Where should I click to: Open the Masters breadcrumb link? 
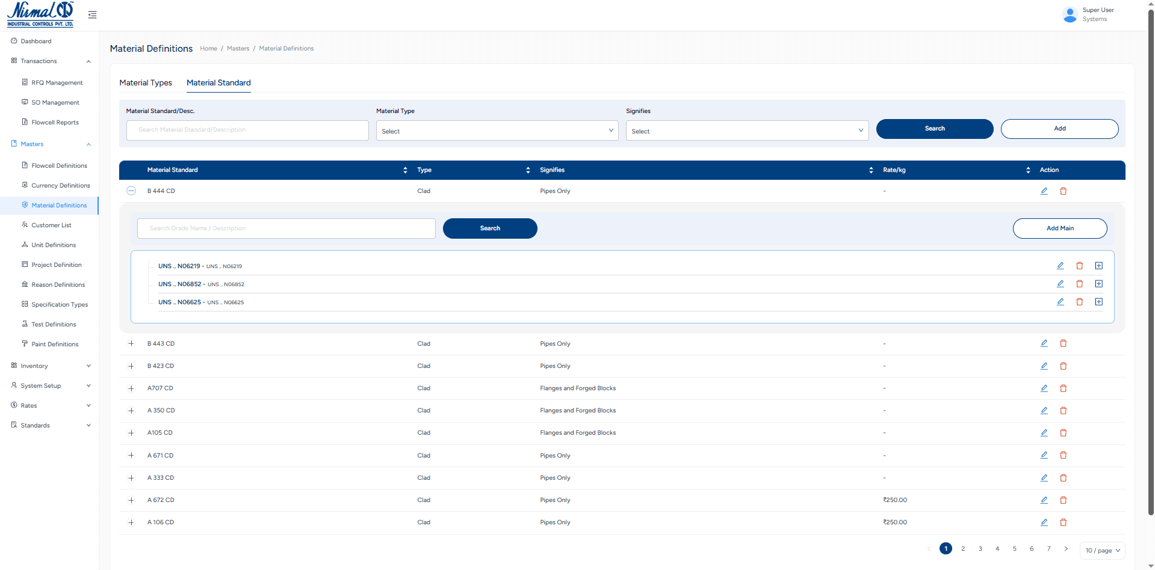pos(238,48)
